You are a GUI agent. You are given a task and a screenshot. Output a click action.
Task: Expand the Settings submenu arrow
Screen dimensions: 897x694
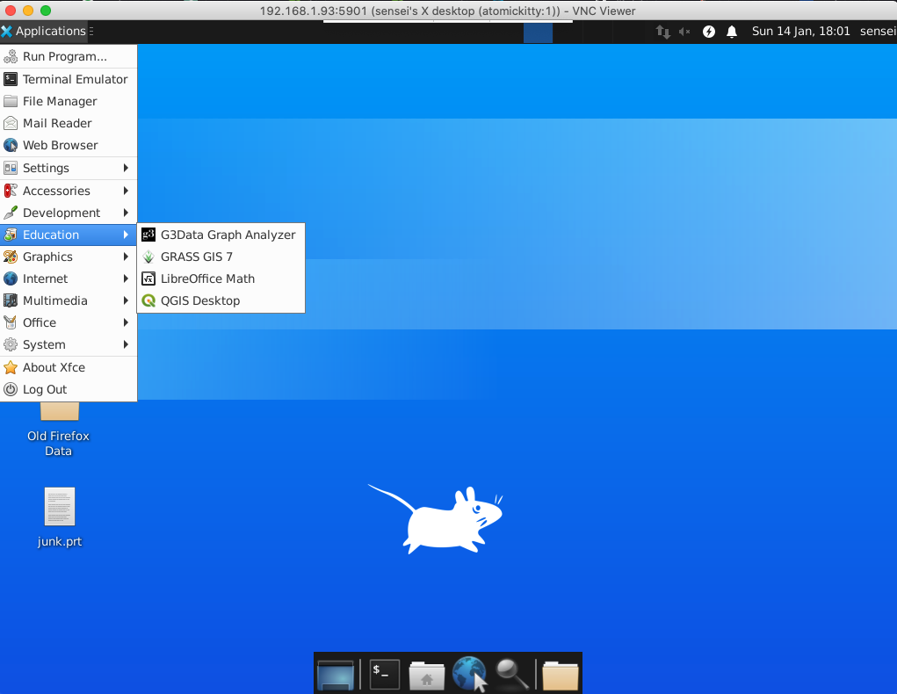click(126, 168)
